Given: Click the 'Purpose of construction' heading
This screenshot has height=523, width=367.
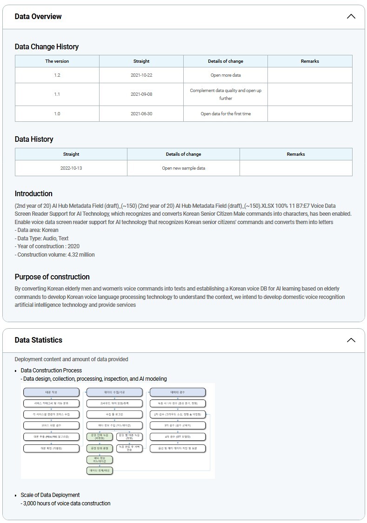Looking at the screenshot, I should point(52,277).
